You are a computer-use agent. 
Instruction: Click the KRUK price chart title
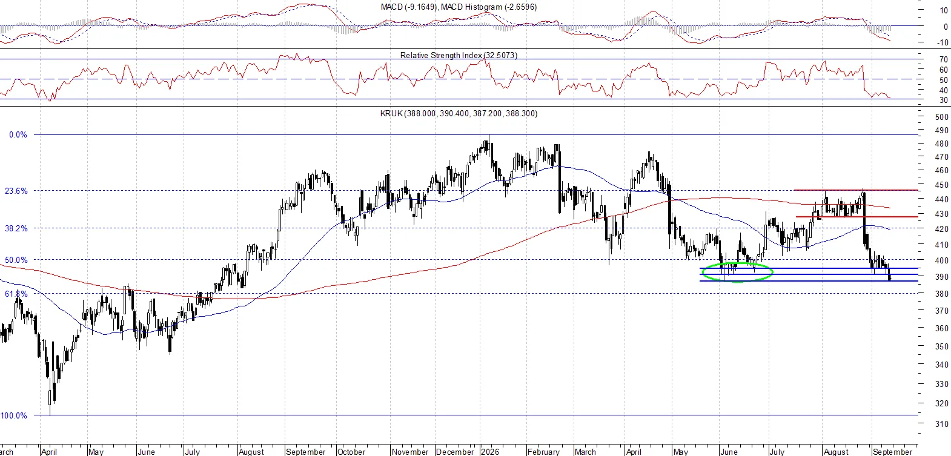pos(459,113)
